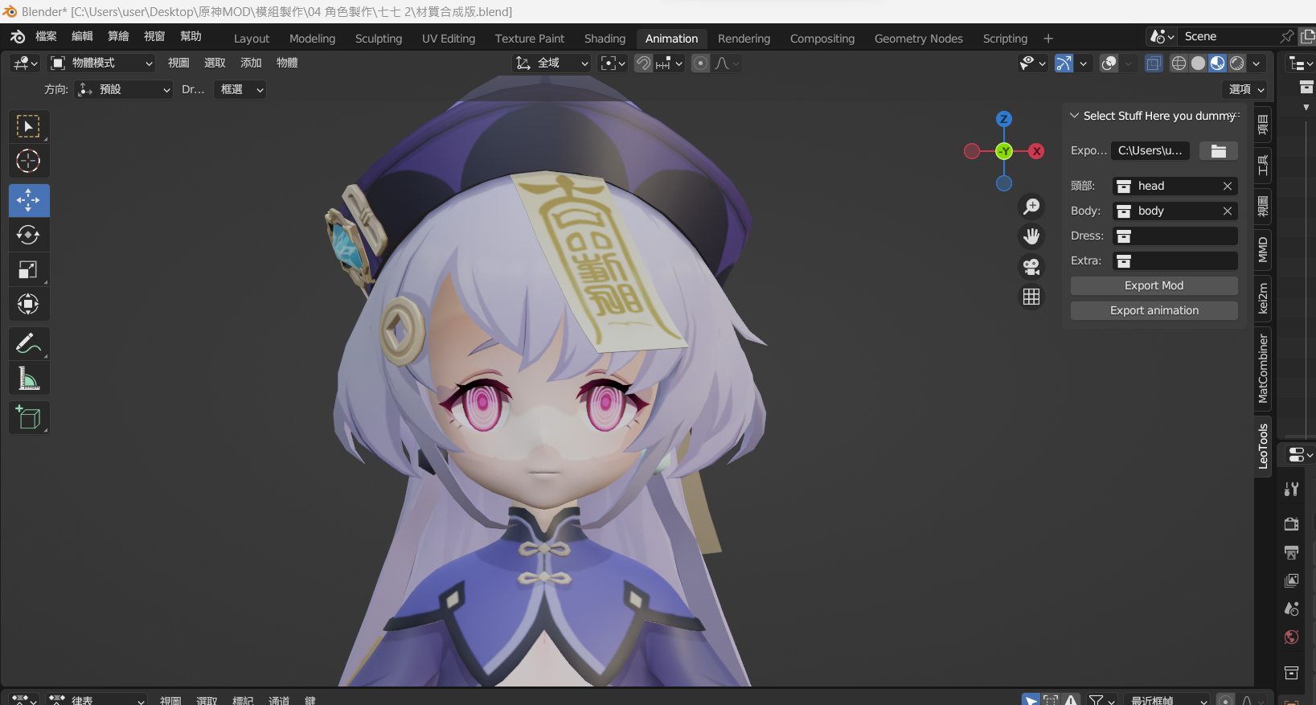Open the 預設 orientation dropdown
This screenshot has height=705, width=1316.
tap(124, 89)
